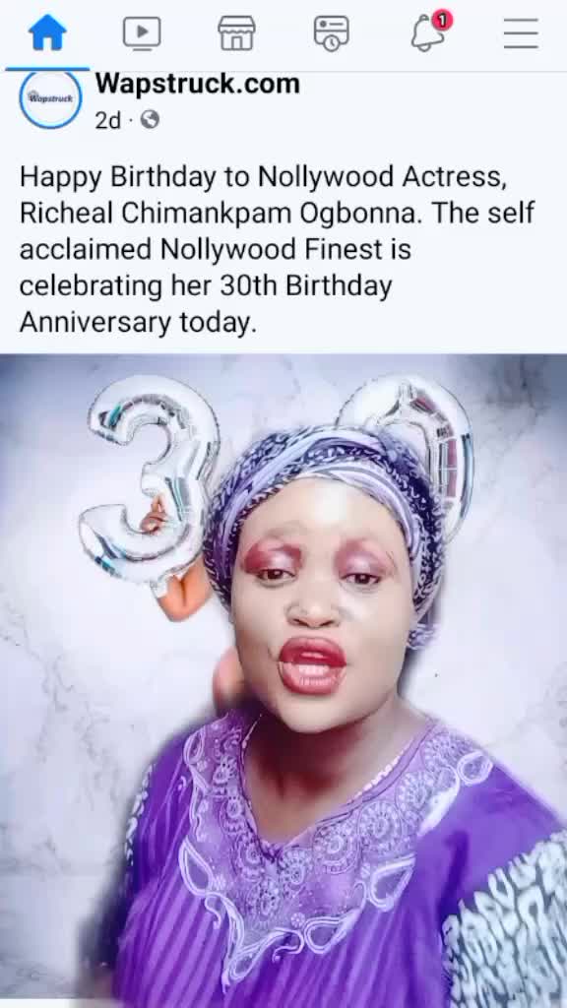Open the Feeds tab with clock icon
Viewport: 567px width, 1008px height.
[x=331, y=32]
